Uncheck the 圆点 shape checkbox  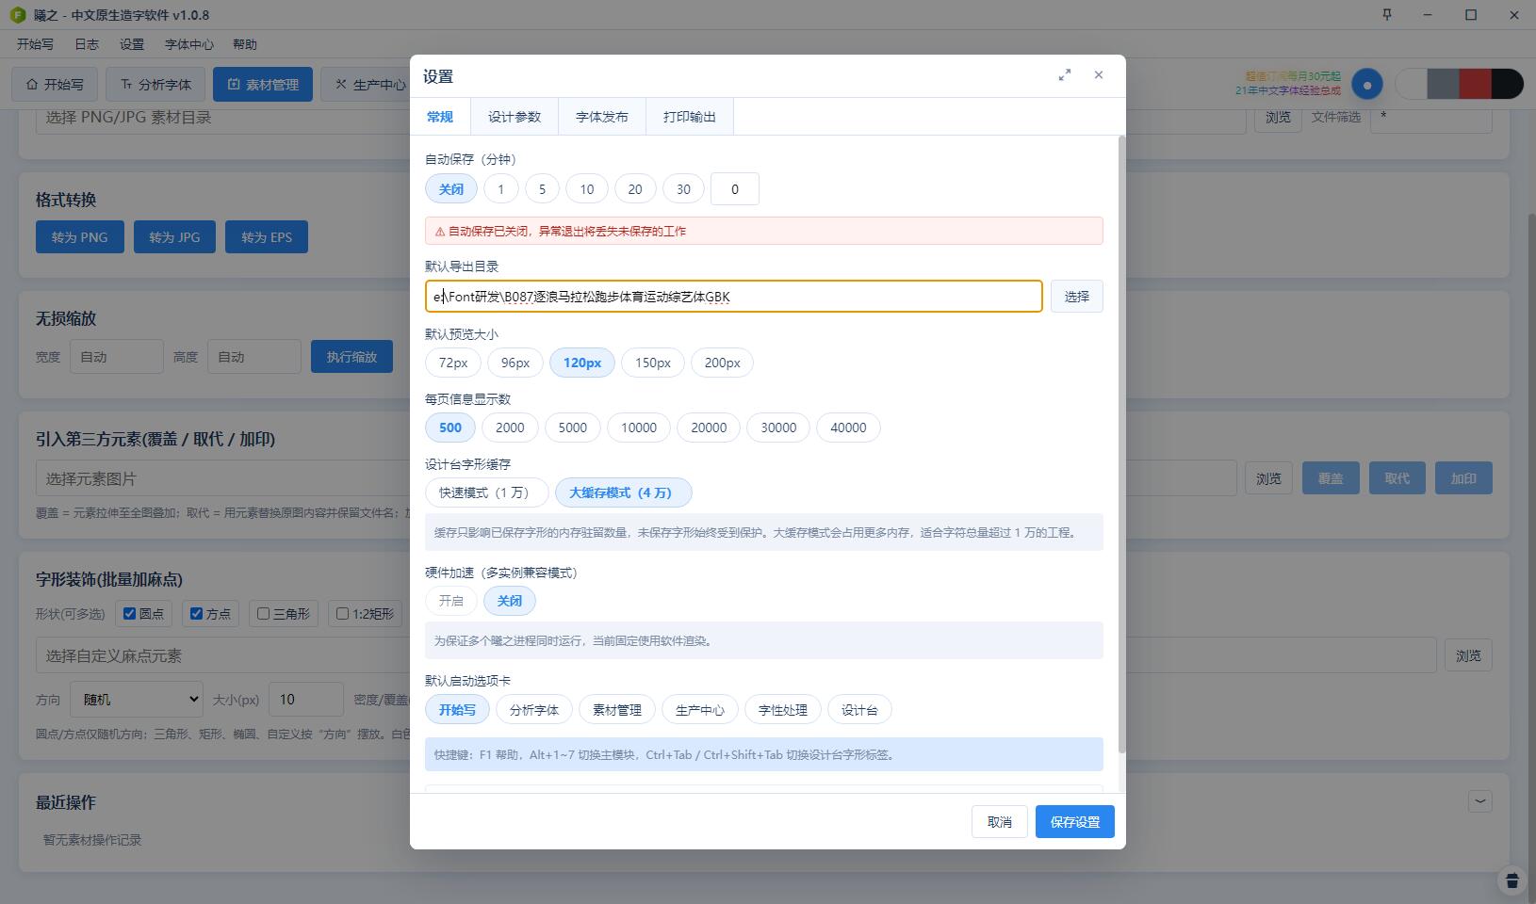130,614
